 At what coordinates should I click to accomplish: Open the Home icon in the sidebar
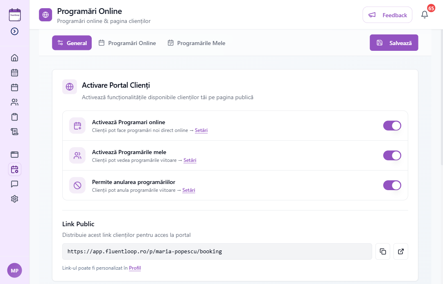pyautogui.click(x=14, y=58)
